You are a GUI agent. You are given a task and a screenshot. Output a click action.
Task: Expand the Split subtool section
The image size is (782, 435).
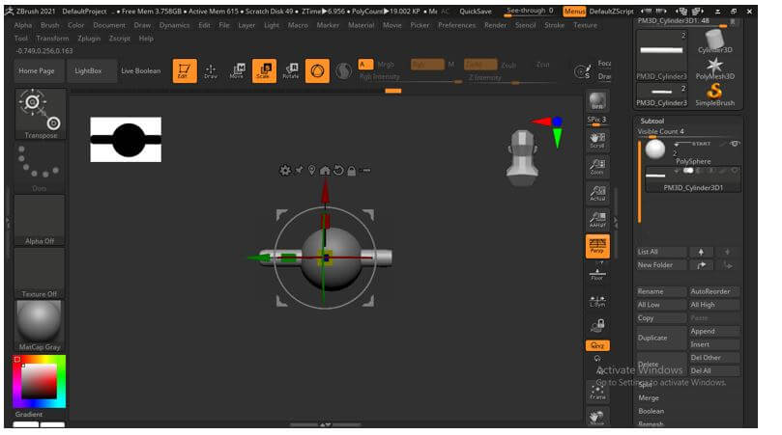pos(645,385)
